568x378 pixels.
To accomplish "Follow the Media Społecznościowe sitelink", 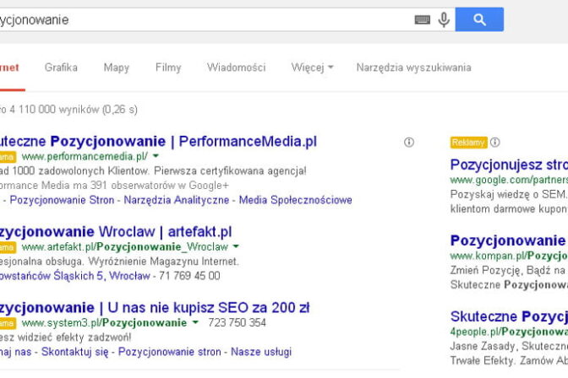I will click(x=296, y=200).
